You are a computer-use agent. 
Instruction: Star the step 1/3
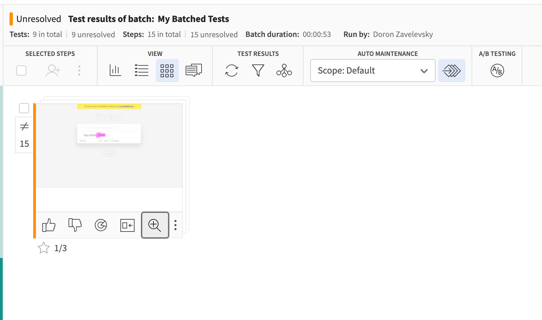click(44, 248)
